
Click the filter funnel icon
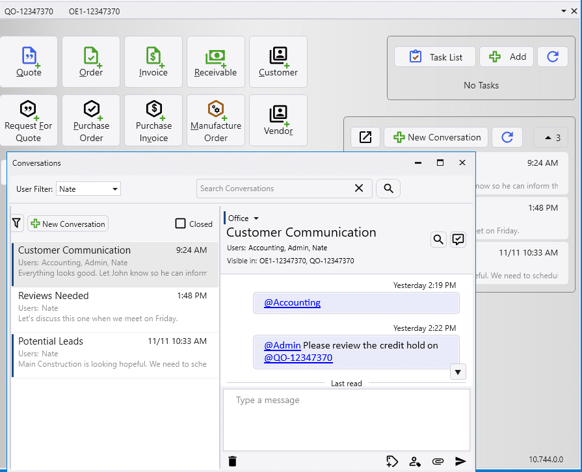[17, 224]
